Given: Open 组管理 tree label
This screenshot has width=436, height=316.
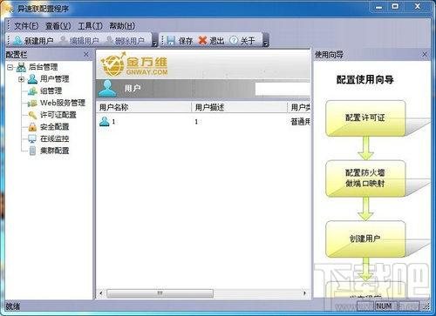Looking at the screenshot, I should (x=51, y=91).
